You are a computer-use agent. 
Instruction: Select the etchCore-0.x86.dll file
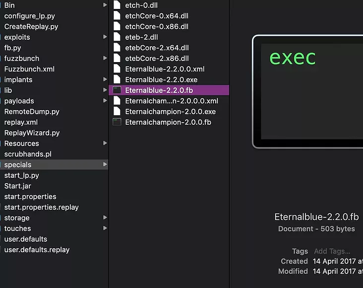tap(157, 26)
